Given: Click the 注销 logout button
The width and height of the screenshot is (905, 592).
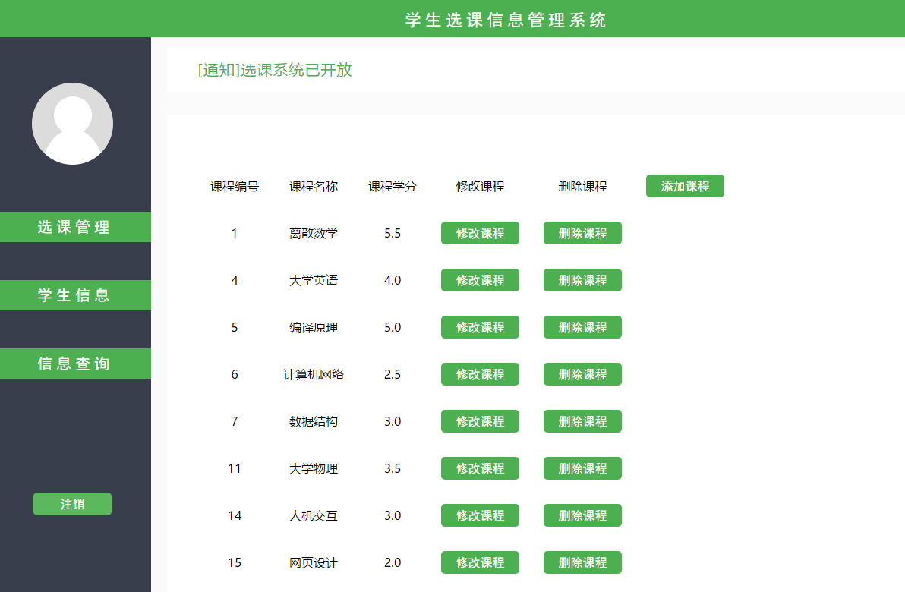Looking at the screenshot, I should pos(72,504).
